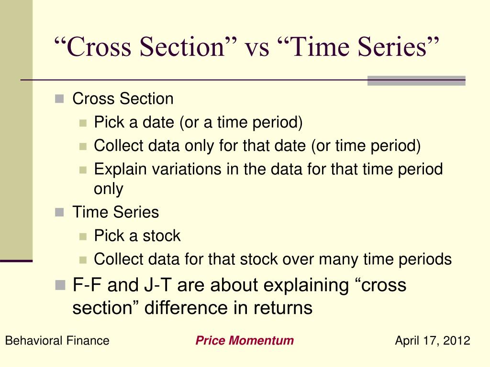
Task: Click the bullet next to "Pick a stock"
Action: pos(83,237)
